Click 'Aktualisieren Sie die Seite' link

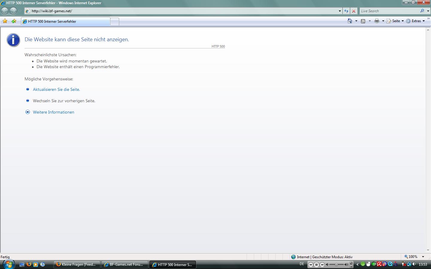[56, 89]
